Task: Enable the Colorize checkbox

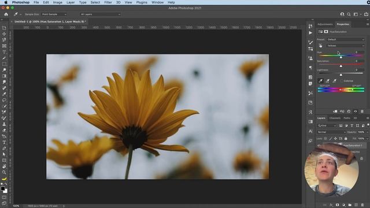Action: [x=342, y=81]
